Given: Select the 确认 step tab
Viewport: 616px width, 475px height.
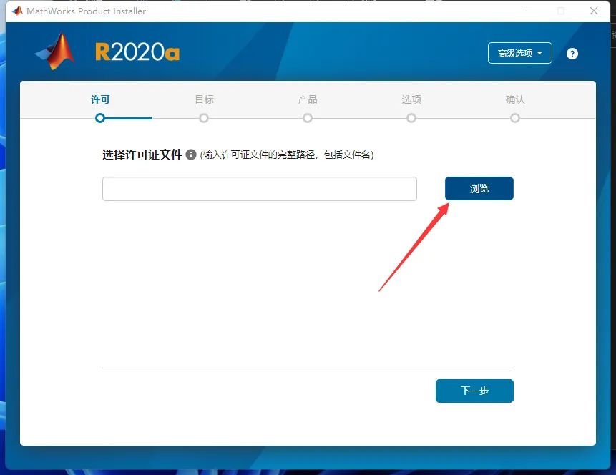Looking at the screenshot, I should (515, 99).
